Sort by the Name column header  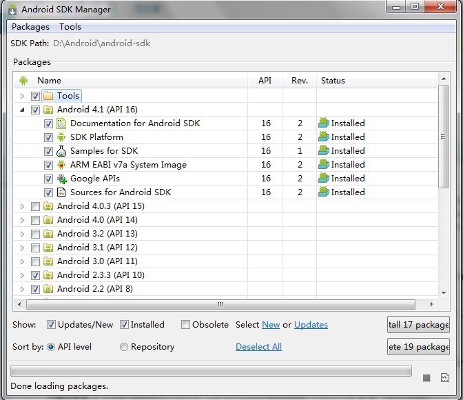(130, 81)
